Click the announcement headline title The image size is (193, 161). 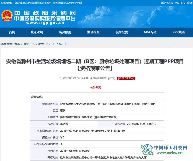[95, 65]
